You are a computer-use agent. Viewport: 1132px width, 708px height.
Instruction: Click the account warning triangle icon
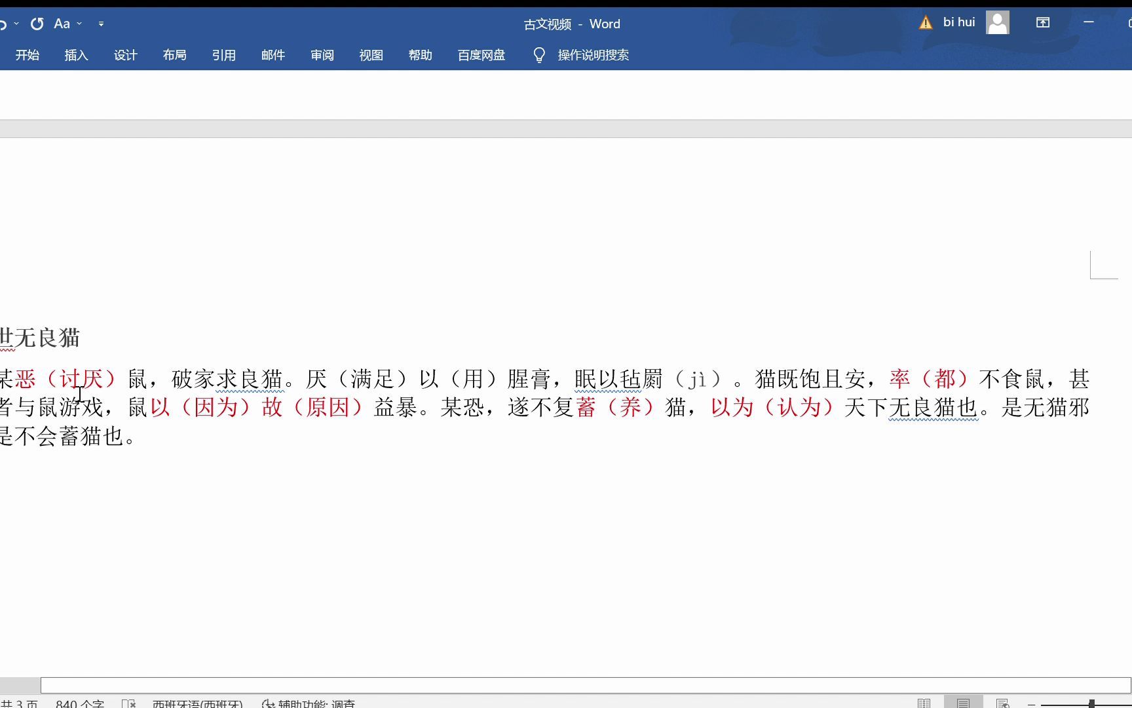click(x=926, y=23)
